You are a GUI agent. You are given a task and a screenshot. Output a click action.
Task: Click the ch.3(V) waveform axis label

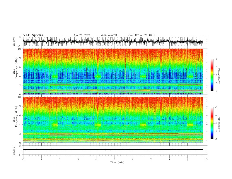click(14, 150)
